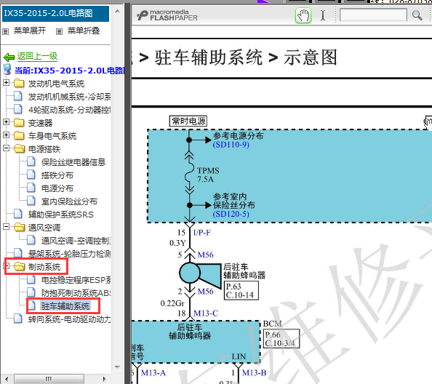Click the IX35-2015-2.0L电路图 title header
This screenshot has width=432, height=384.
click(x=56, y=14)
